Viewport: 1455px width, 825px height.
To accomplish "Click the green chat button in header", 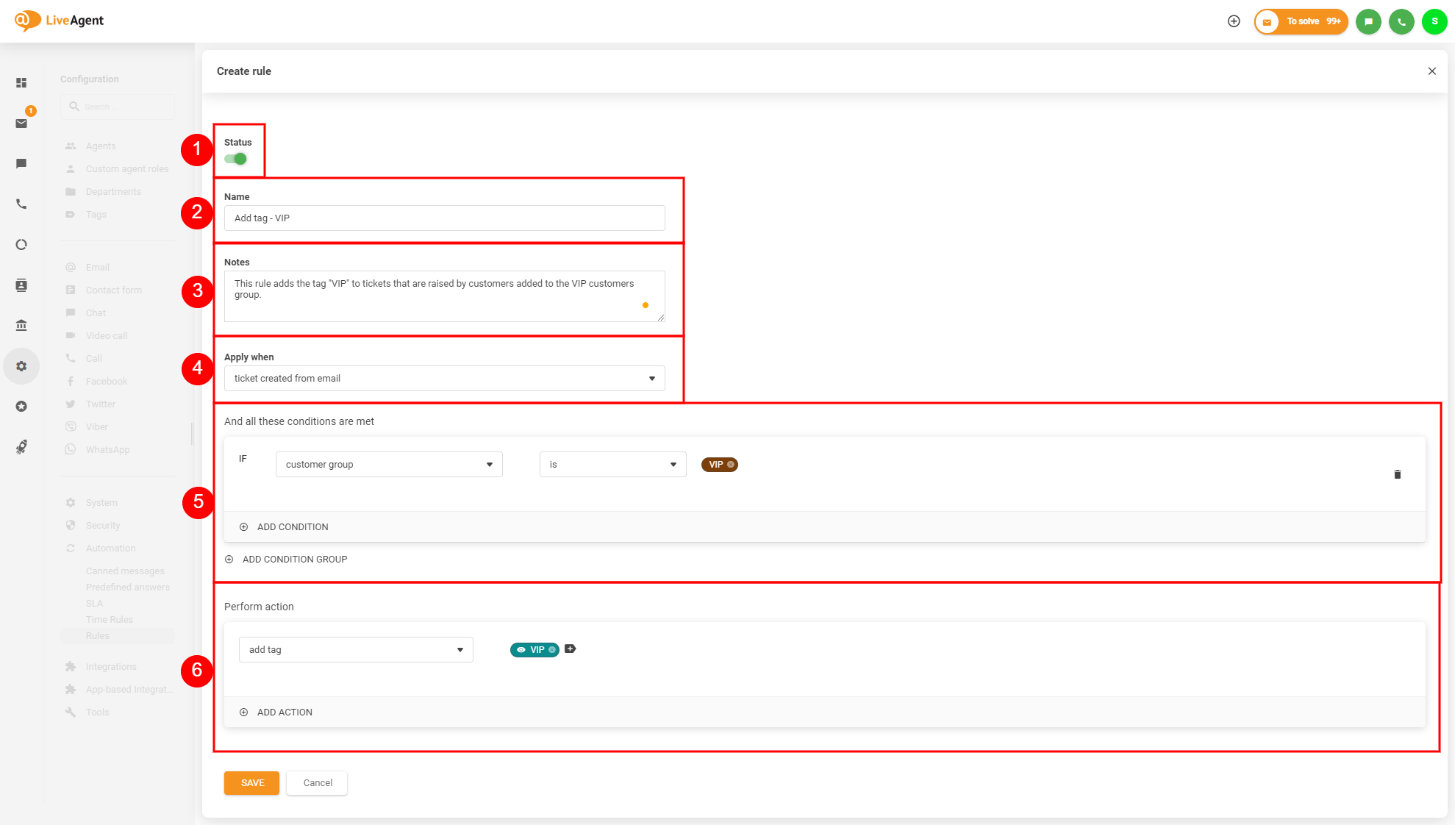I will click(1368, 21).
